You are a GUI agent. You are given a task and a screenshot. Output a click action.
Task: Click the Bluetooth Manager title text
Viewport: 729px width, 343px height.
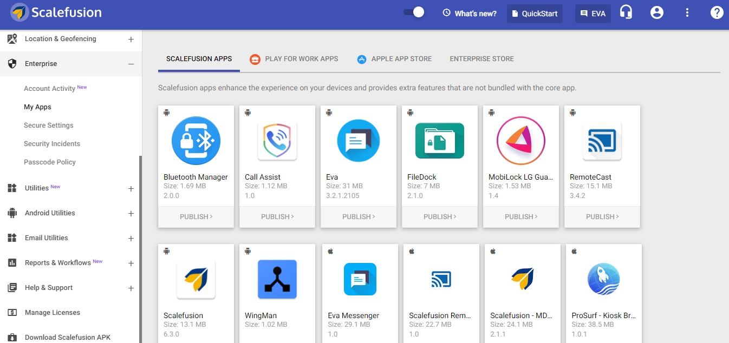click(196, 177)
